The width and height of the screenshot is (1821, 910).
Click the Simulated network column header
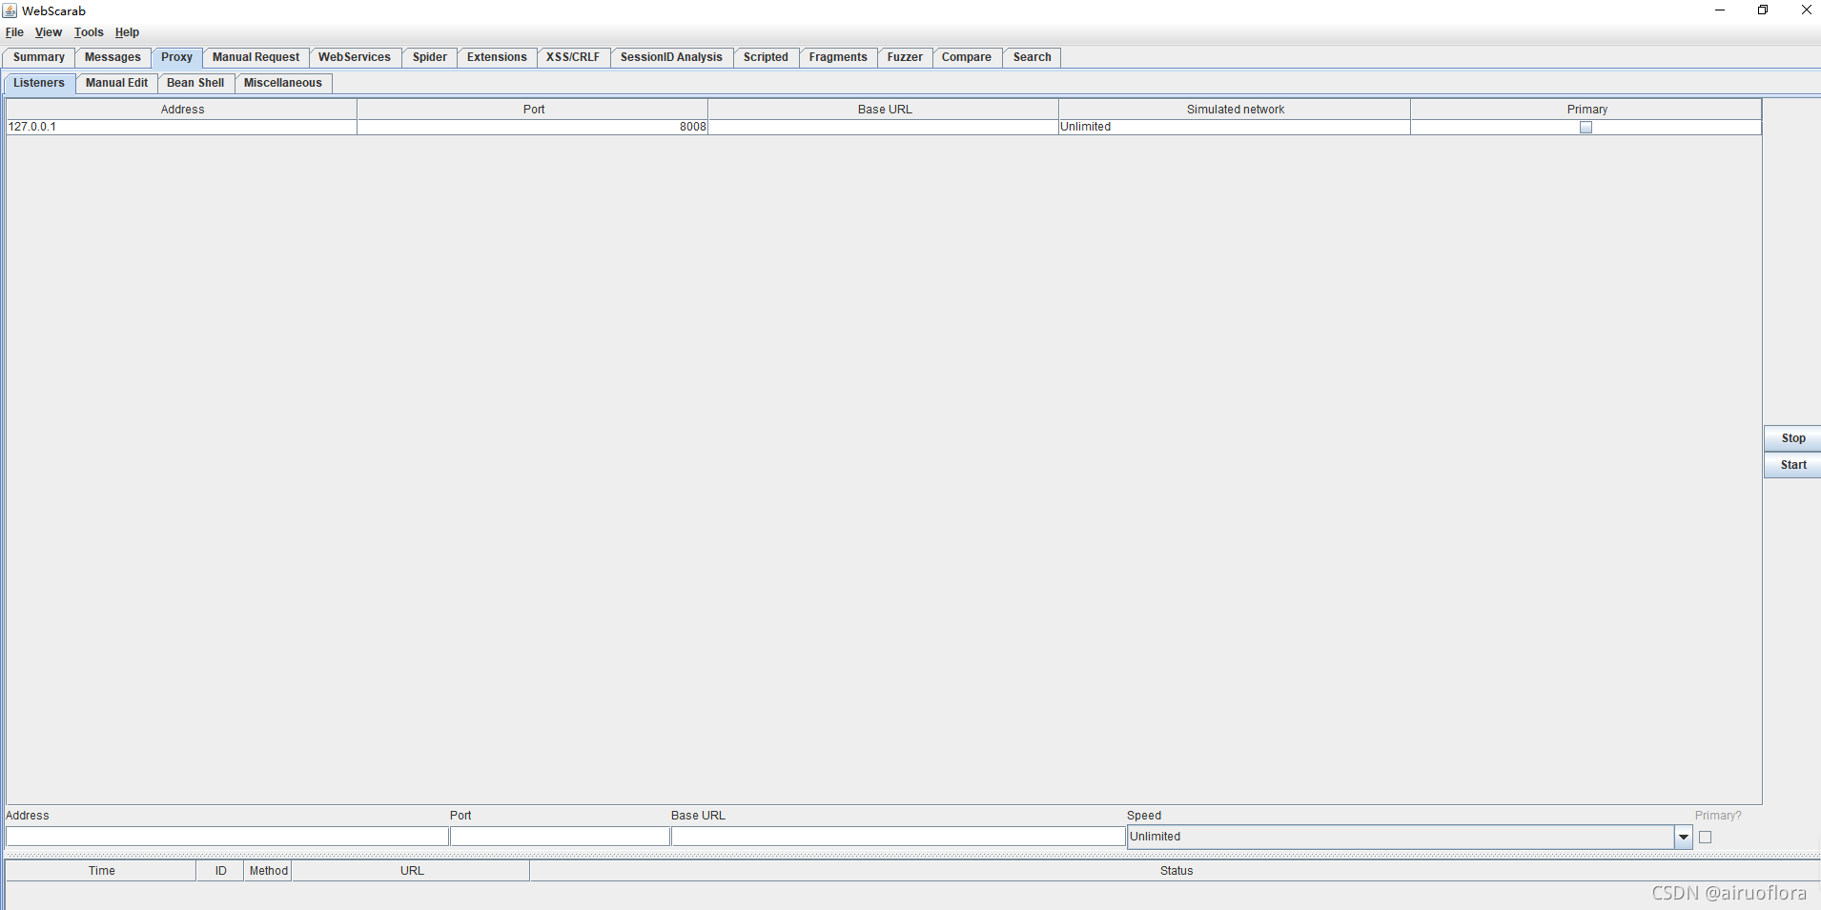pyautogui.click(x=1235, y=110)
